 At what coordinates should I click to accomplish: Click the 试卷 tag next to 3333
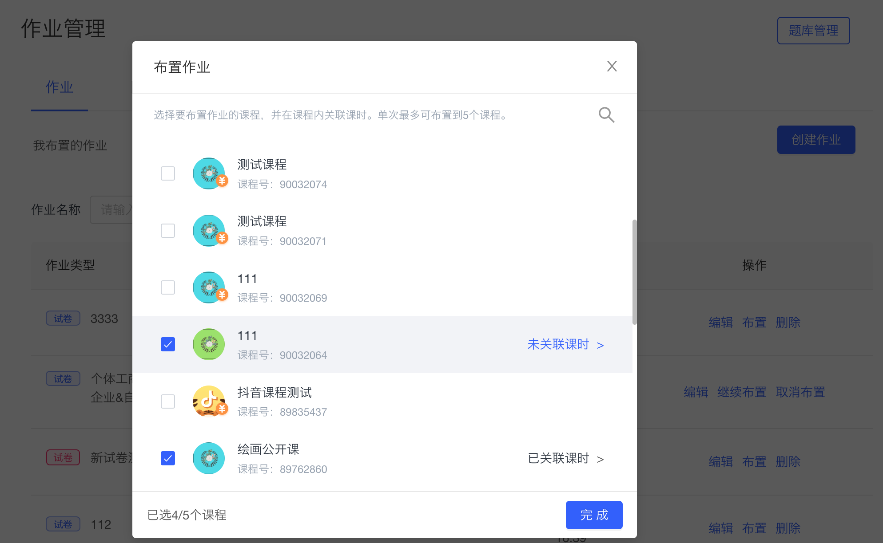point(63,318)
